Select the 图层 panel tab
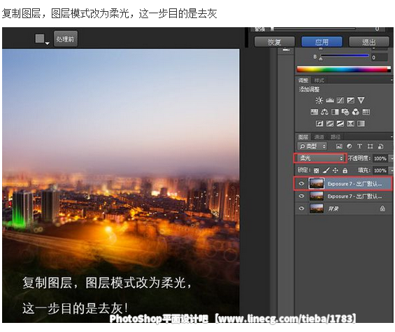This screenshot has width=395, height=332. (303, 137)
